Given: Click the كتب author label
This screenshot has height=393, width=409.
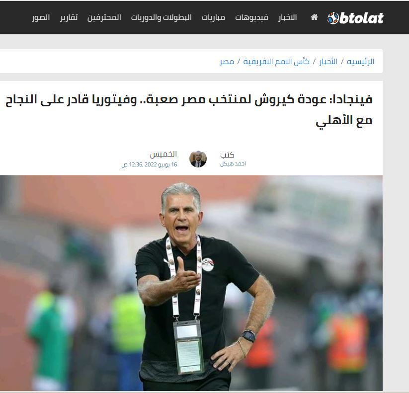Looking at the screenshot, I should coord(227,155).
